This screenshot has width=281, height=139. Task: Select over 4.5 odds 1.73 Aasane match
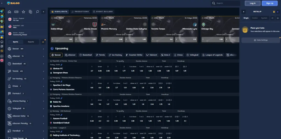[159, 121]
